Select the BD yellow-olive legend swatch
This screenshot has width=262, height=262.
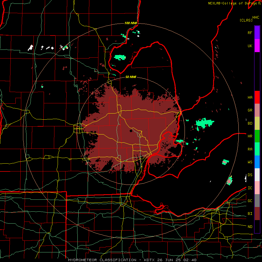coord(257,123)
